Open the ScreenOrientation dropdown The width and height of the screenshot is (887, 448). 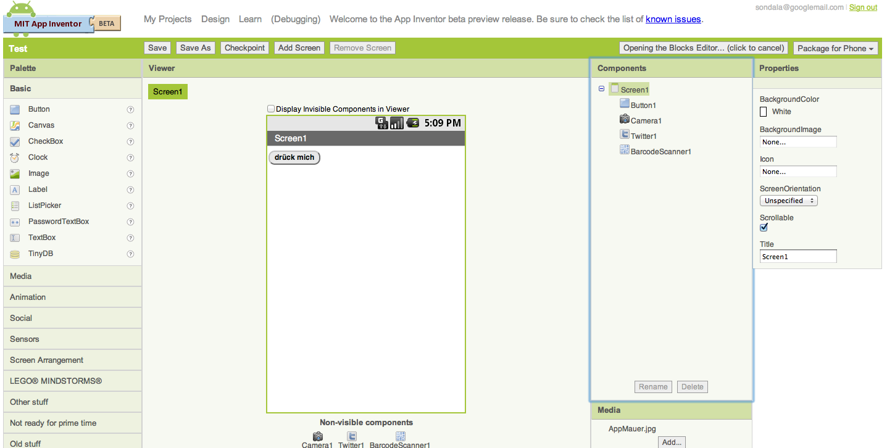(789, 201)
